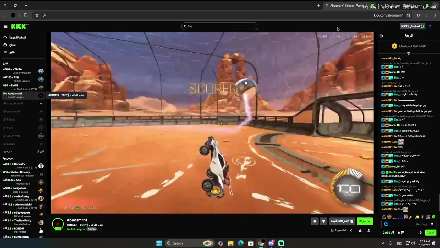Open TheRealPatty channel in sidebar
The width and height of the screenshot is (440, 248).
[23, 222]
